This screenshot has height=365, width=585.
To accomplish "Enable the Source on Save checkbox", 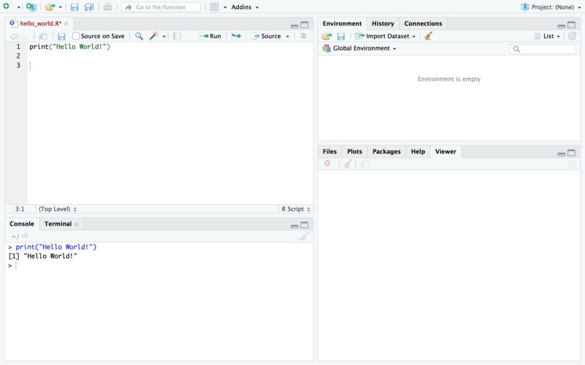I will pos(76,36).
